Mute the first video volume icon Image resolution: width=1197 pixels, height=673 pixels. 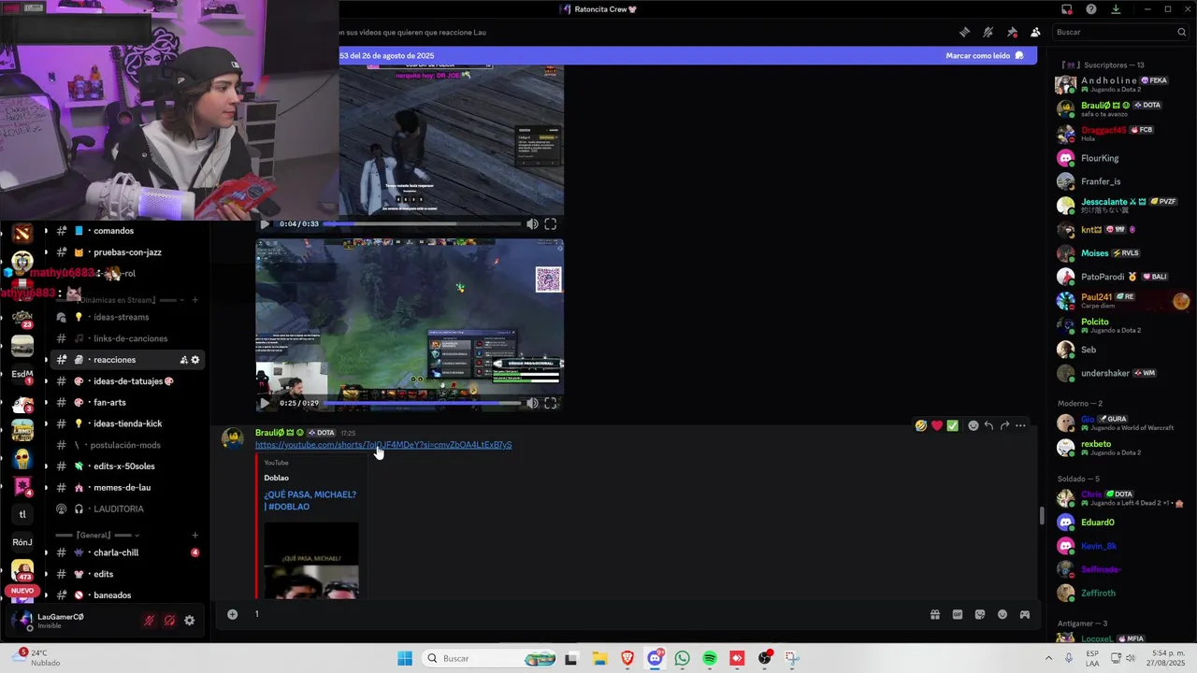(532, 224)
